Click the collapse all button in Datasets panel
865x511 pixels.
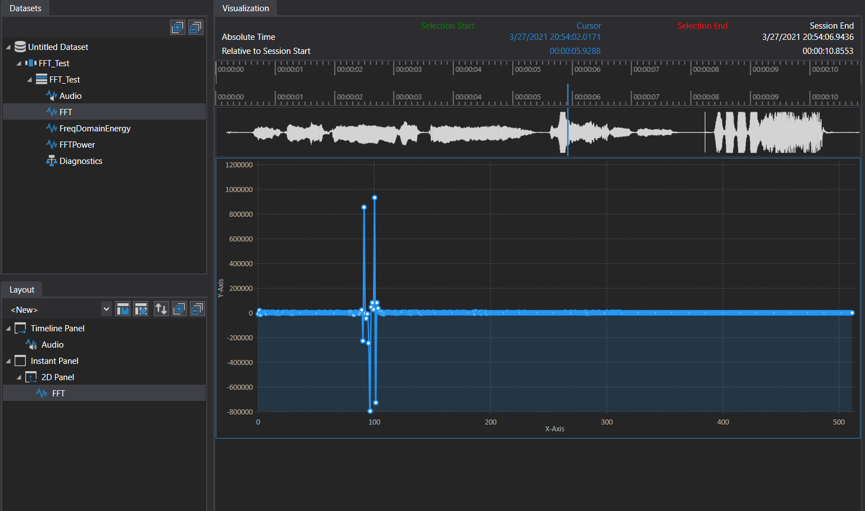click(195, 27)
